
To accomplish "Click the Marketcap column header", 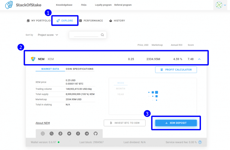I will (x=157, y=45).
